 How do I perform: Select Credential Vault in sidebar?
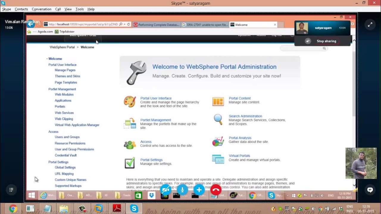click(66, 155)
